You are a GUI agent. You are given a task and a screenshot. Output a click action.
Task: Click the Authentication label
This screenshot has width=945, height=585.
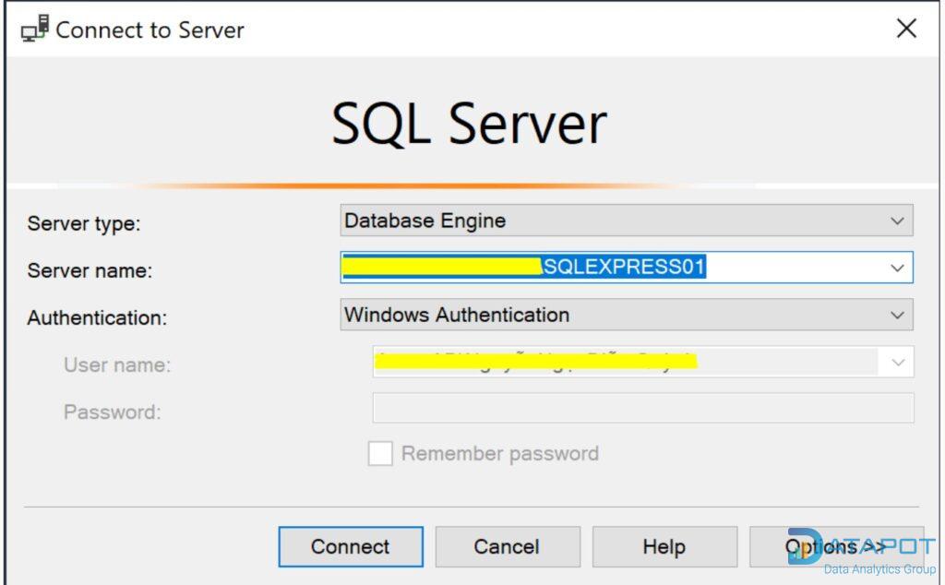pyautogui.click(x=97, y=318)
